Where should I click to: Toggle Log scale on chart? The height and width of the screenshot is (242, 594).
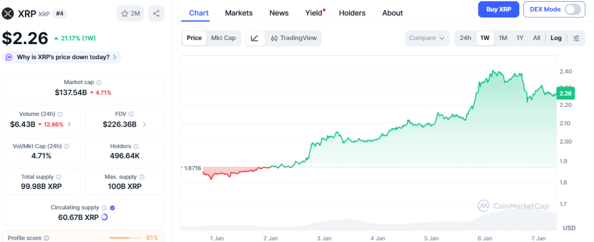(x=556, y=38)
